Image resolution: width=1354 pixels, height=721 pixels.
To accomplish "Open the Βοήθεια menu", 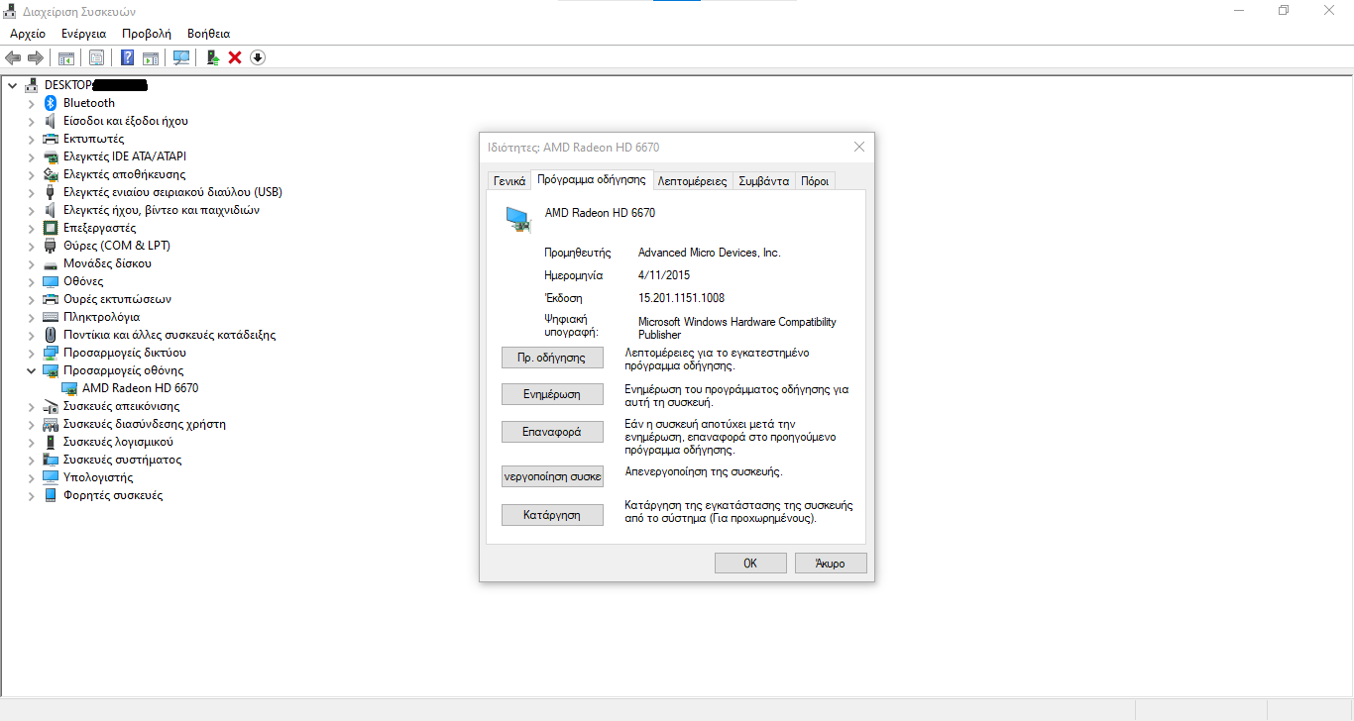I will point(208,34).
